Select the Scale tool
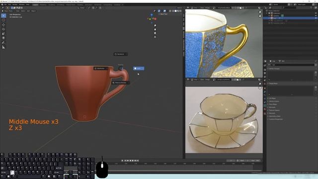This screenshot has width=318, height=179. click(x=3, y=33)
